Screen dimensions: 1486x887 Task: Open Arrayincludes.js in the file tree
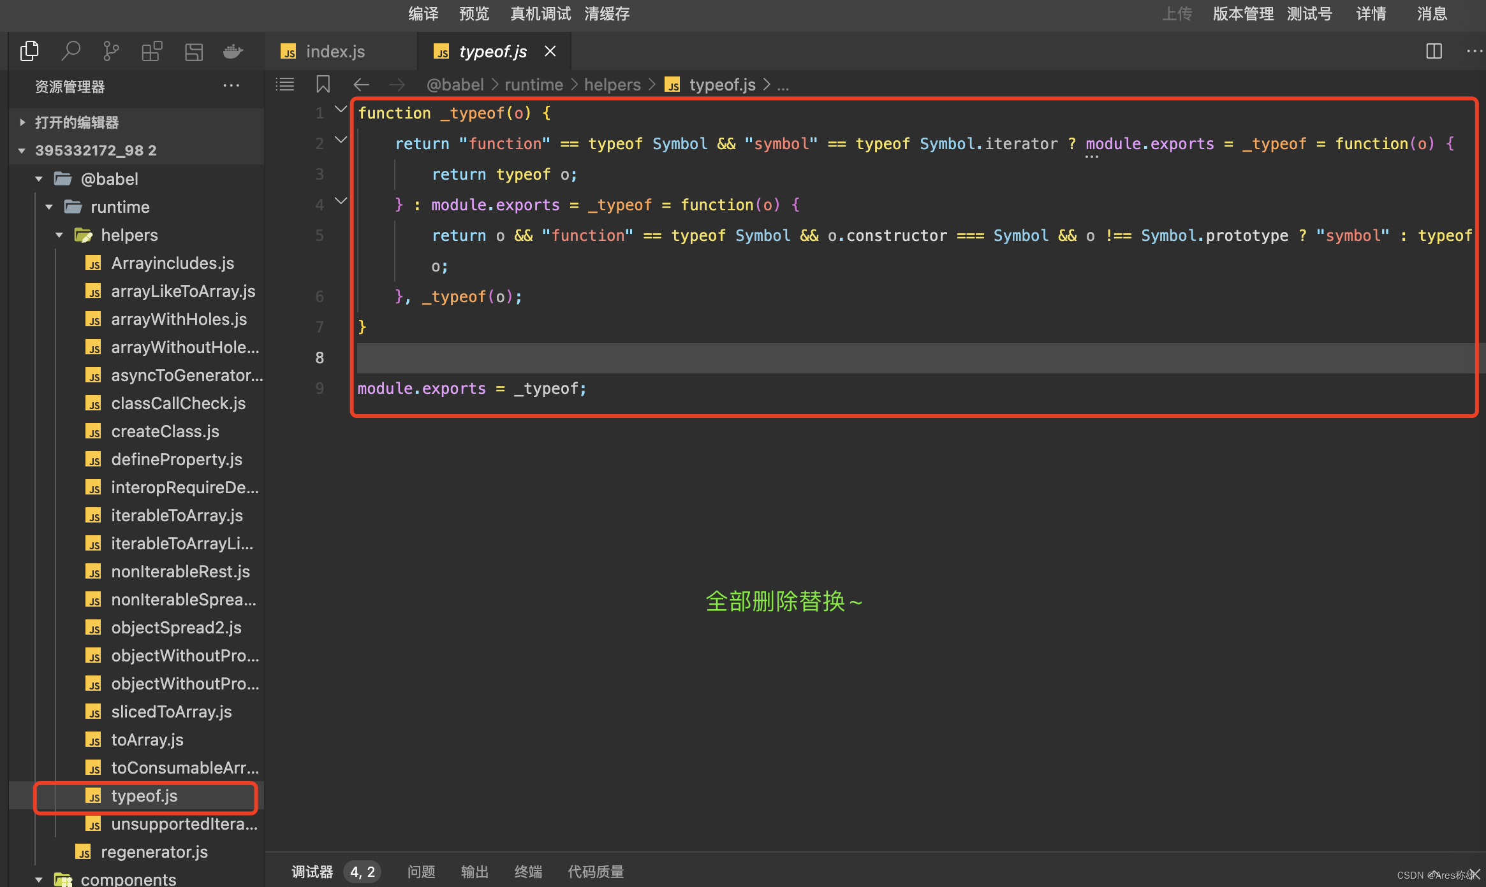[136, 263]
